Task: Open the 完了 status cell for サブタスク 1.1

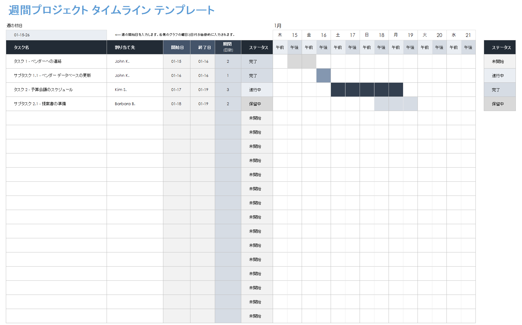Action: point(257,76)
